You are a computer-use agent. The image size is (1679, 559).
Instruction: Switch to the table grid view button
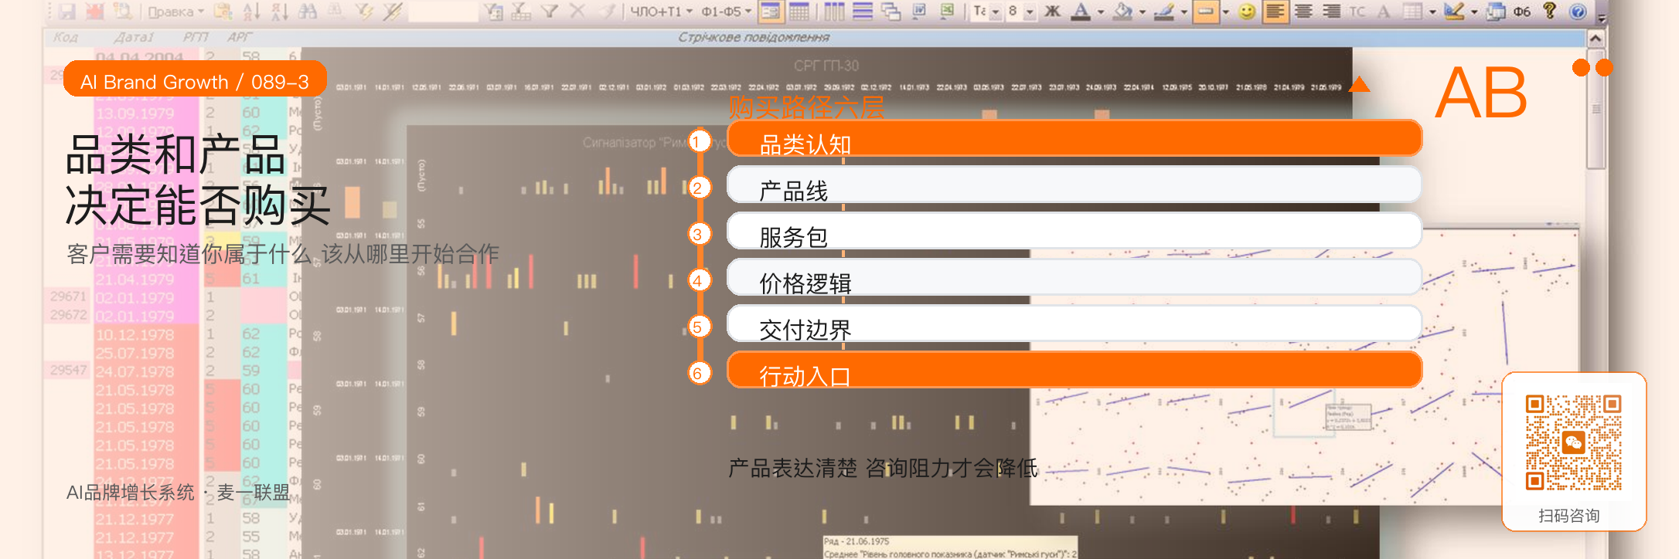pos(799,12)
